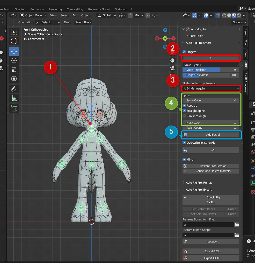This screenshot has height=263, width=255.
Task: Click folder icon for Custom Export Script
Action: tap(237, 235)
